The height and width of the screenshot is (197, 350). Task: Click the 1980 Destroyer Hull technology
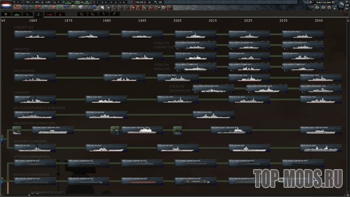pyautogui.click(x=124, y=77)
